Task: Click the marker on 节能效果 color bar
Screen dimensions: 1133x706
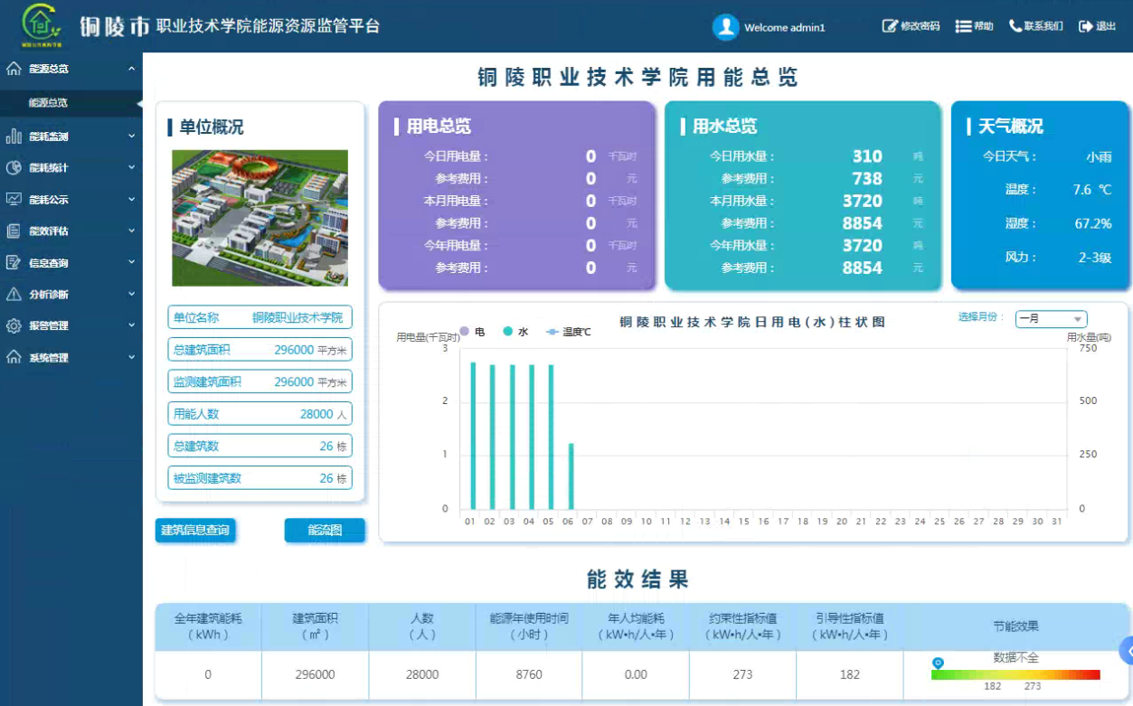Action: coord(938,664)
